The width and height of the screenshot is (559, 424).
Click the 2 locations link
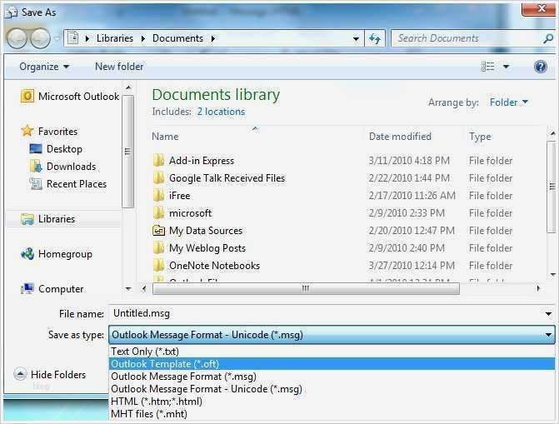pos(221,112)
